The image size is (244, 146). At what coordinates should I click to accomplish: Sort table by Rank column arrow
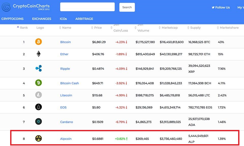[x=18, y=27]
